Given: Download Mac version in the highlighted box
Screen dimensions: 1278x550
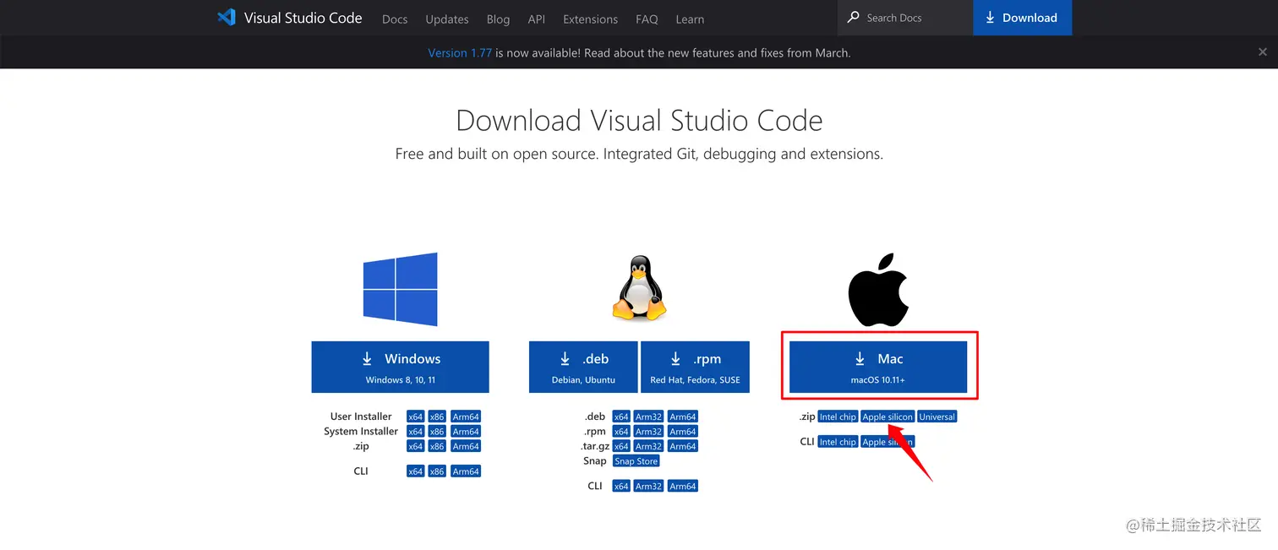Looking at the screenshot, I should click(x=879, y=367).
